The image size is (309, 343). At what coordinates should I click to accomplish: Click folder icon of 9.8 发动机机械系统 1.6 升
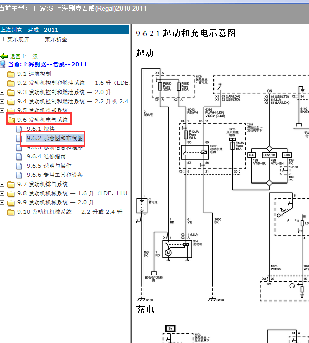click(x=11, y=194)
